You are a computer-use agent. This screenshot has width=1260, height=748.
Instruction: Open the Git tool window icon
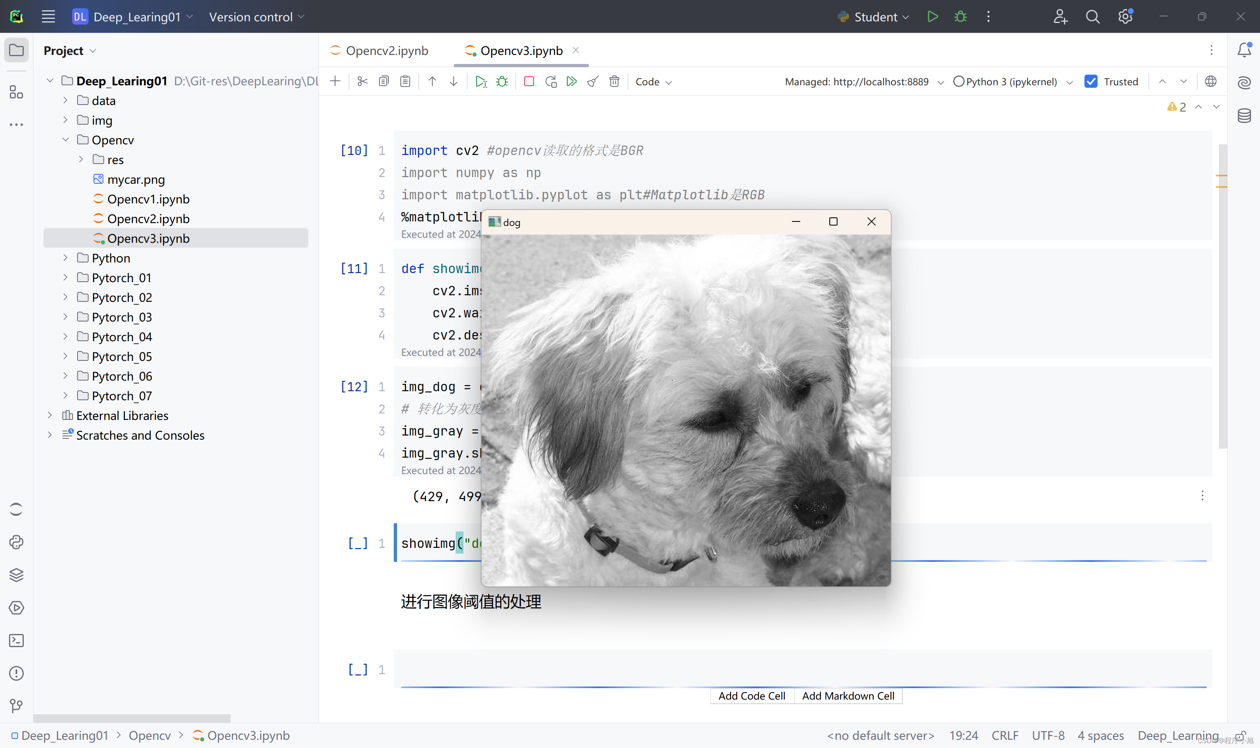(x=16, y=706)
